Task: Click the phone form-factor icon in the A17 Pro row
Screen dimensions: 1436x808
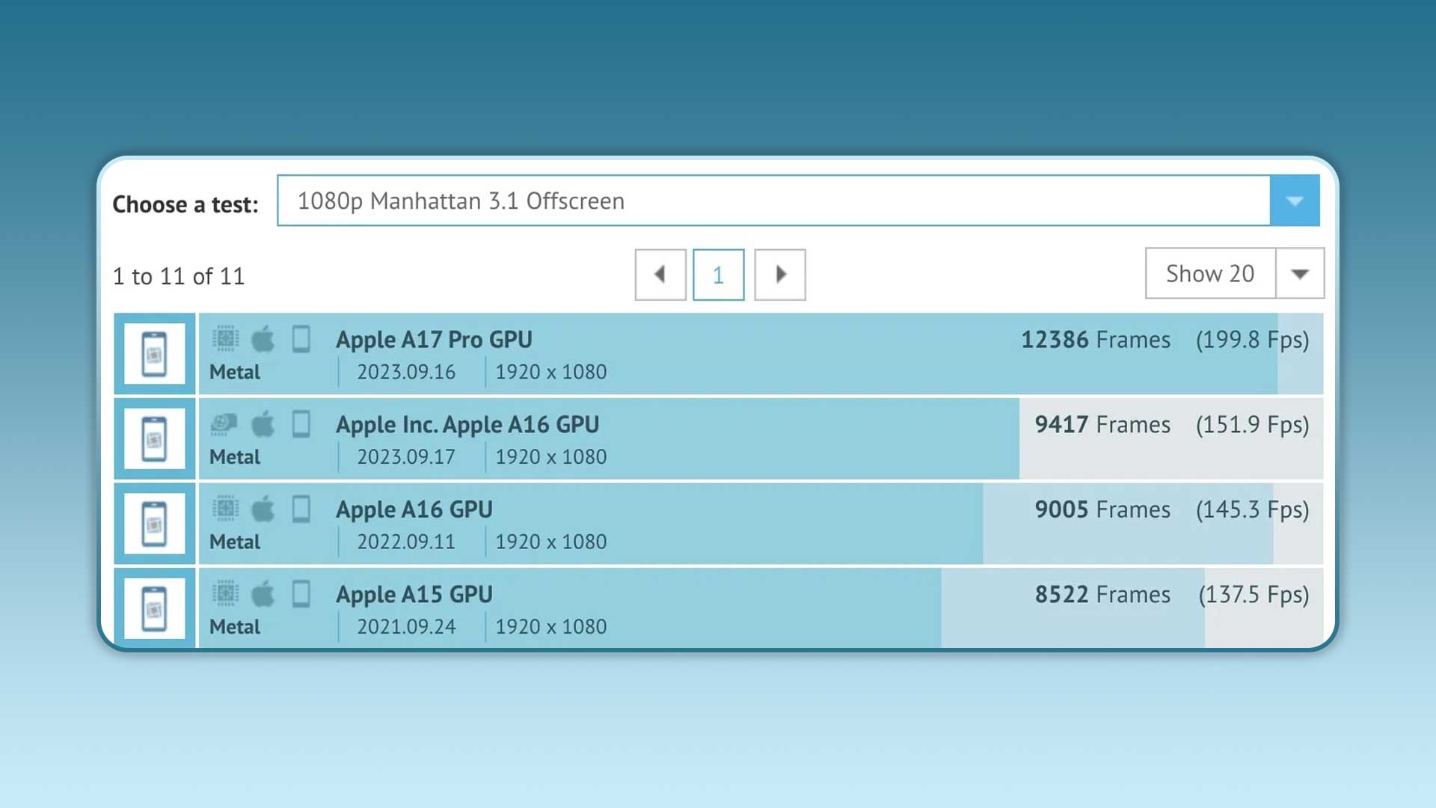Action: pos(301,339)
